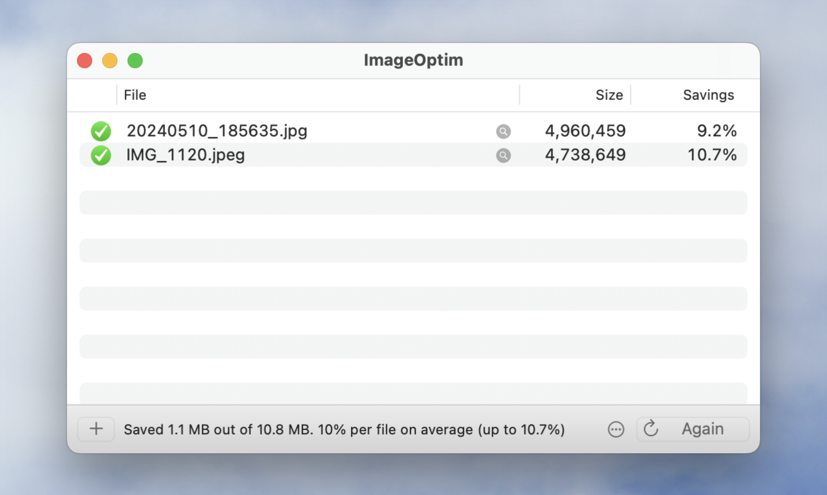This screenshot has height=495, width=827.
Task: Click the green checkmark beside 20240510_185635.jpg
Action: (101, 131)
